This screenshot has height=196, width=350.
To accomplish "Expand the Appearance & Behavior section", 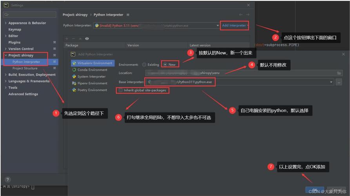I will [5, 23].
